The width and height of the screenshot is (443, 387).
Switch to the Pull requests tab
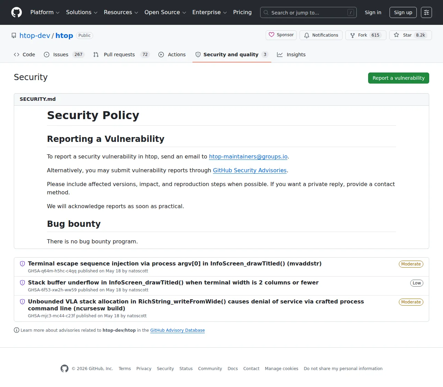(x=121, y=55)
